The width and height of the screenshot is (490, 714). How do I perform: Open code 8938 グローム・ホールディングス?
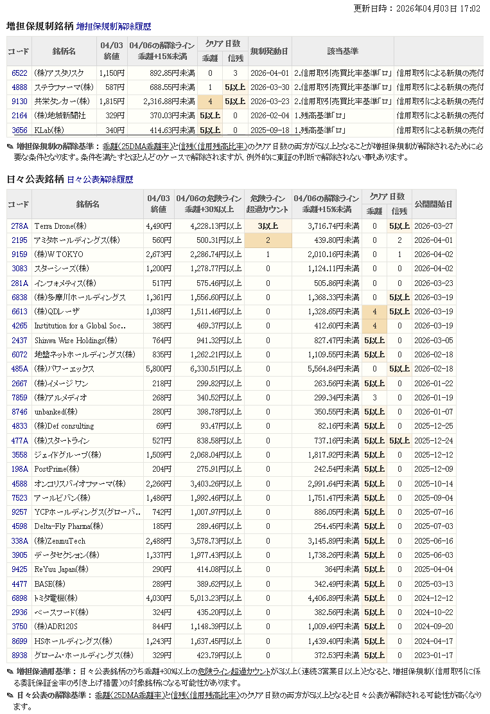point(19,656)
